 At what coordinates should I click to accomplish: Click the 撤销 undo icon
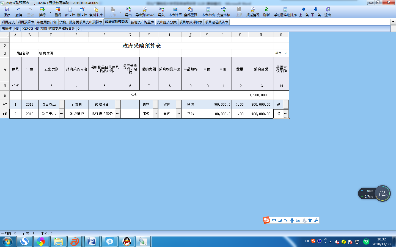19,10
